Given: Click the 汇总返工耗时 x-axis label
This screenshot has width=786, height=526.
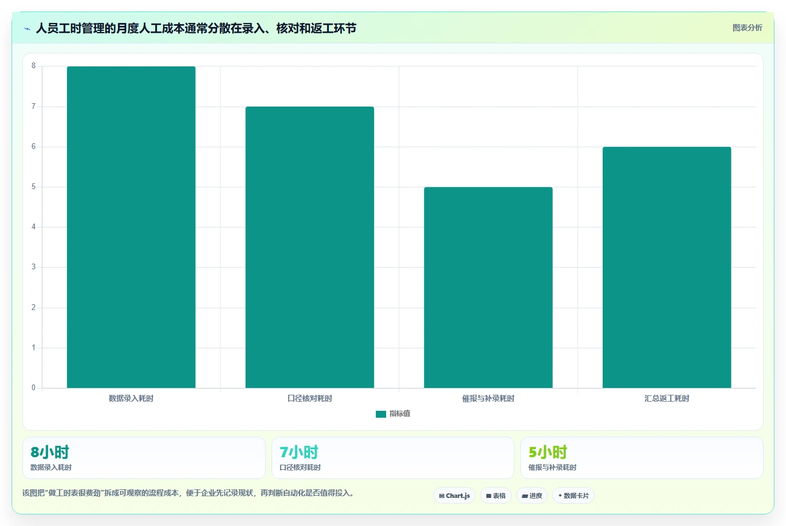Looking at the screenshot, I should pos(667,398).
